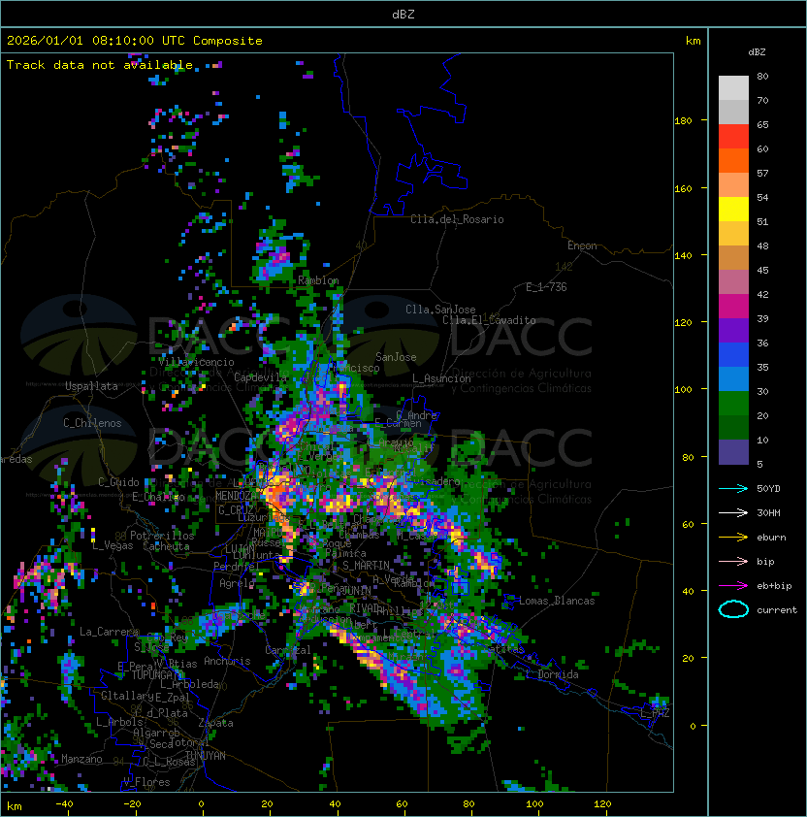Click the 'dBZ' heading above color scale
Screen dimensions: 807x817
(x=757, y=52)
